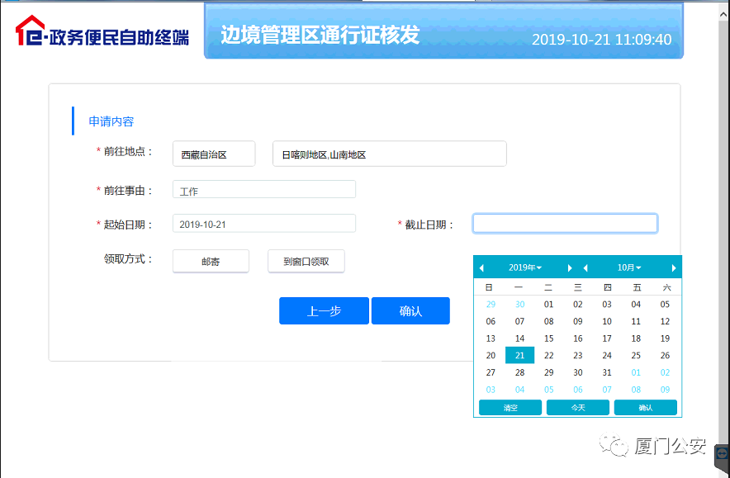Click the 申请内容 section heading

[111, 121]
